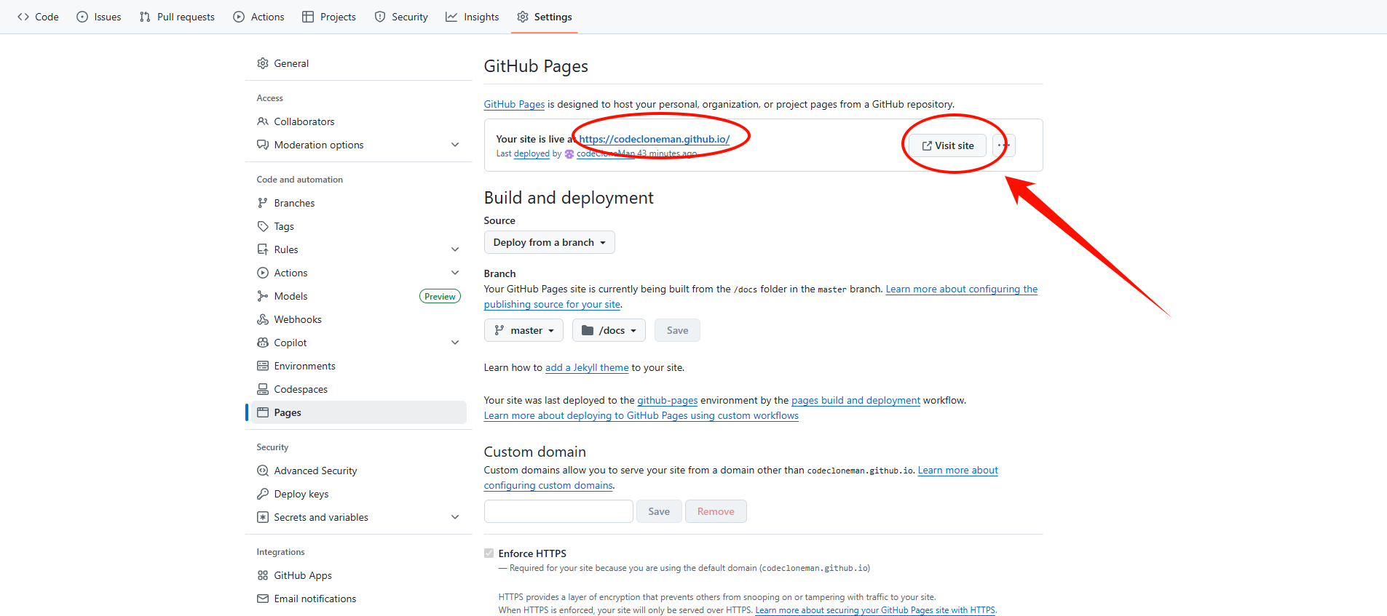Open the /docs folder dropdown
Viewport: 1387px width, 616px height.
[609, 330]
